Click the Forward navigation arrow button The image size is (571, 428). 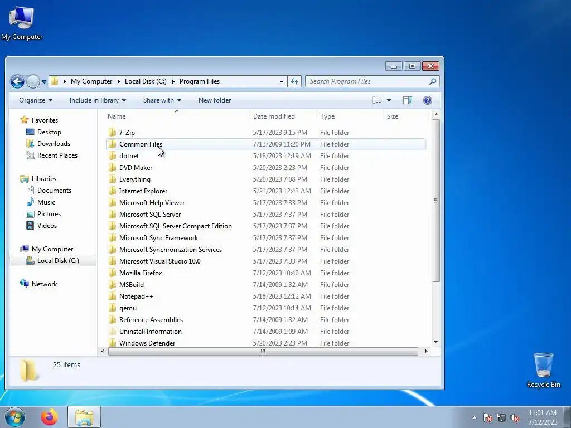(x=33, y=81)
